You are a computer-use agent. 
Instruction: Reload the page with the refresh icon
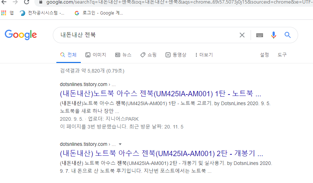tap(26, 2)
